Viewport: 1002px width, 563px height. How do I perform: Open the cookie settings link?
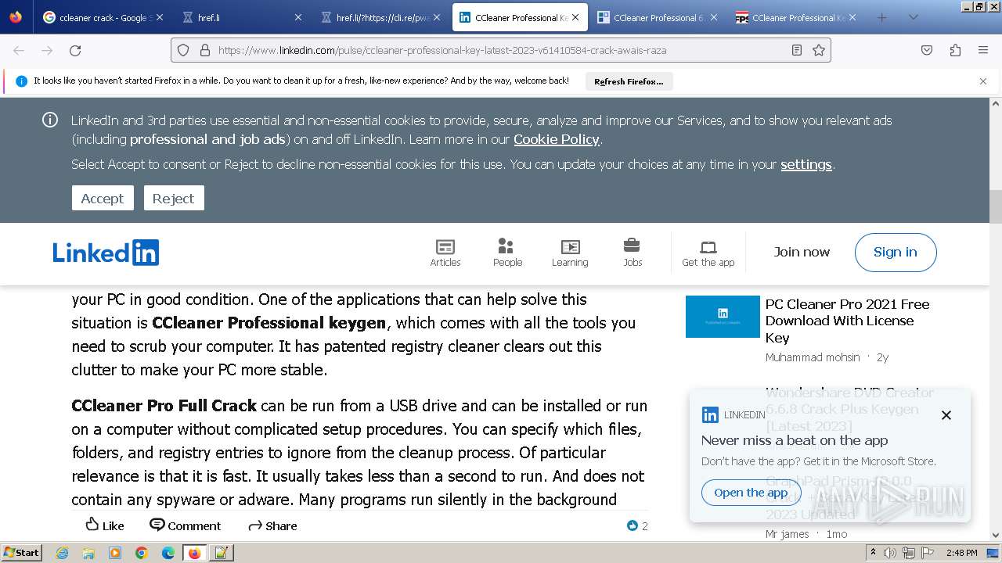pos(806,164)
